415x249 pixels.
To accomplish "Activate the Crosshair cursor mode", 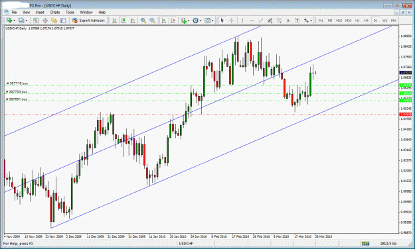I will [x=232, y=21].
